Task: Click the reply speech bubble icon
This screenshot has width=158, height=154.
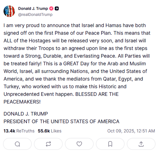Action: [x=17, y=144]
